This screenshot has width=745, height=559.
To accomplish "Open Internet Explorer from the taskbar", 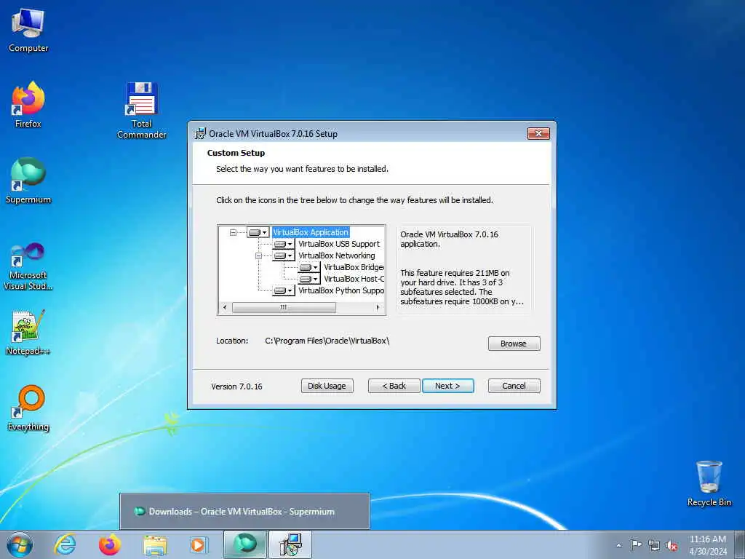I will (x=65, y=544).
